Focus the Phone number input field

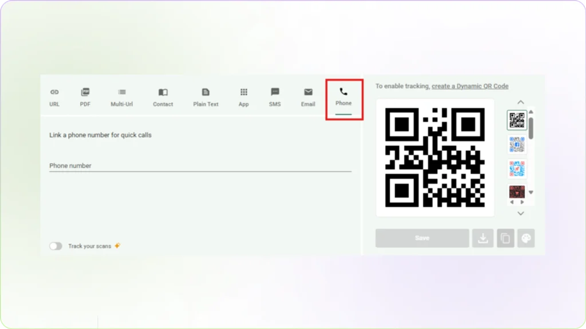[x=201, y=166]
